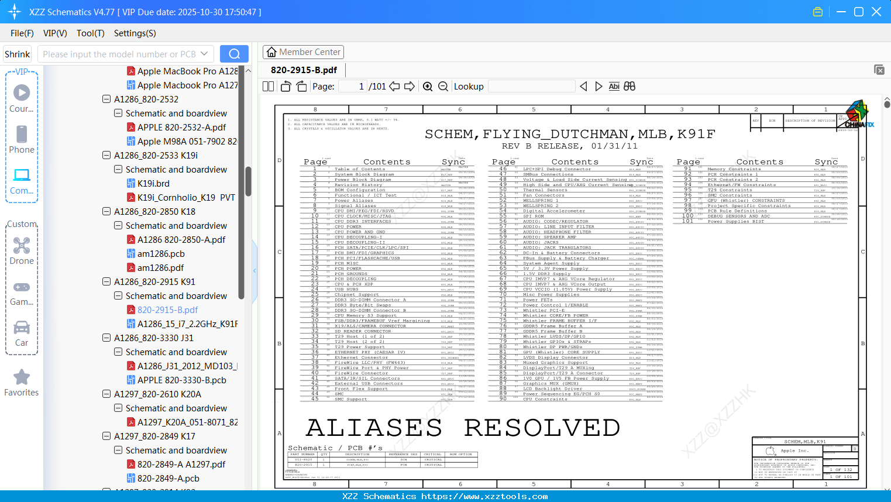This screenshot has height=502, width=891.
Task: Select the Phone category icon
Action: 22,139
